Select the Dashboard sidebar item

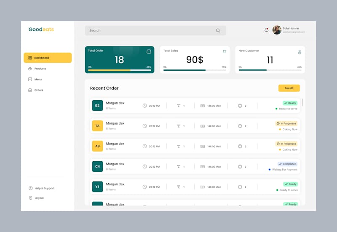point(48,58)
